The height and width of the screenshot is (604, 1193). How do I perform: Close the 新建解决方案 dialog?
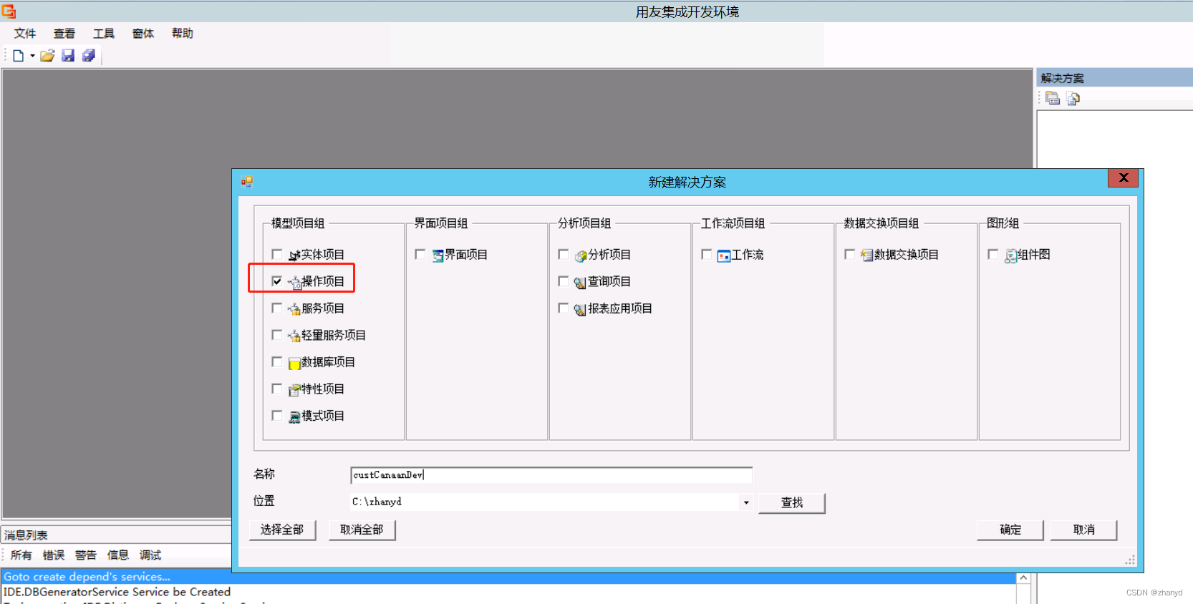(x=1124, y=177)
